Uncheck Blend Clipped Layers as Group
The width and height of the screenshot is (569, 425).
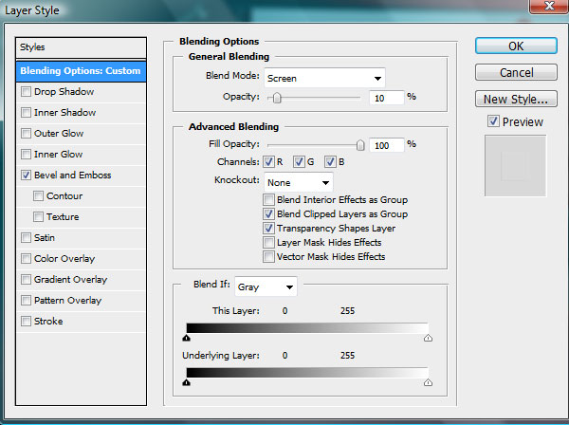click(x=268, y=213)
